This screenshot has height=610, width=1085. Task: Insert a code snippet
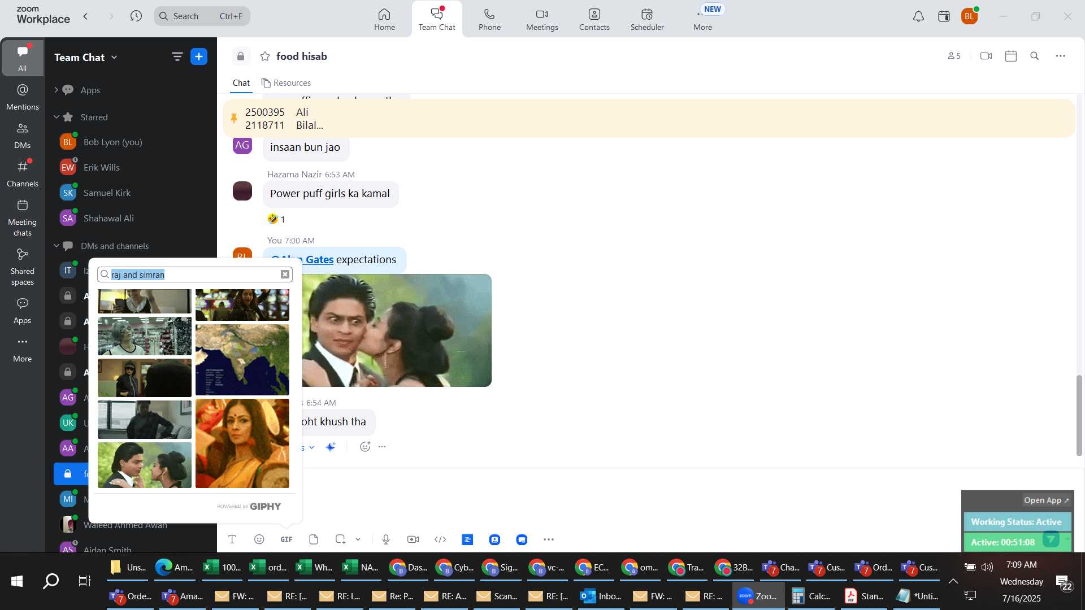point(440,539)
